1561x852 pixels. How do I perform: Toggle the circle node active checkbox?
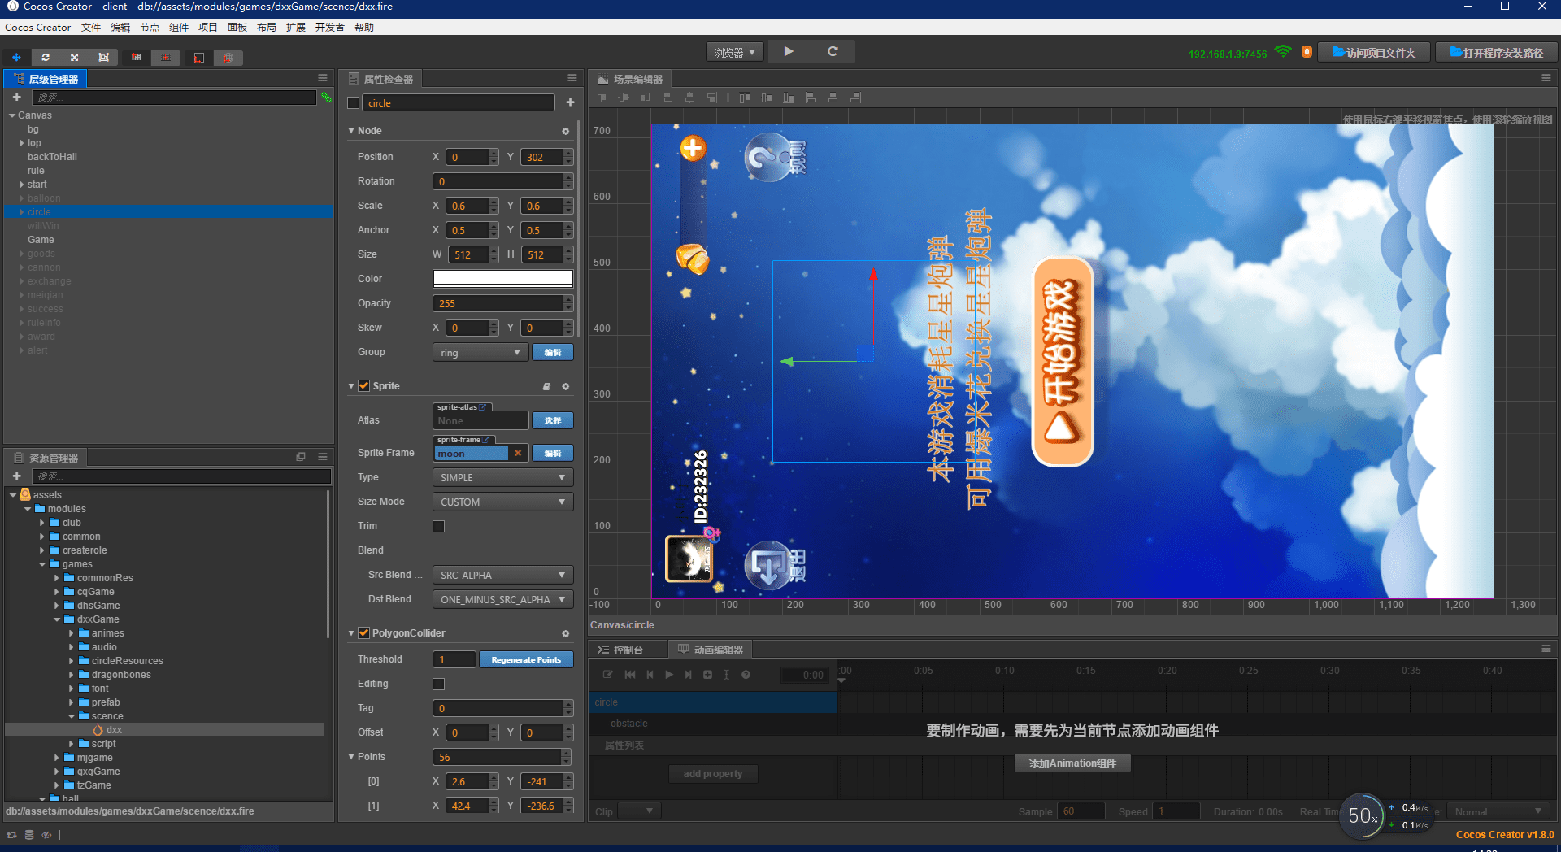click(x=353, y=103)
